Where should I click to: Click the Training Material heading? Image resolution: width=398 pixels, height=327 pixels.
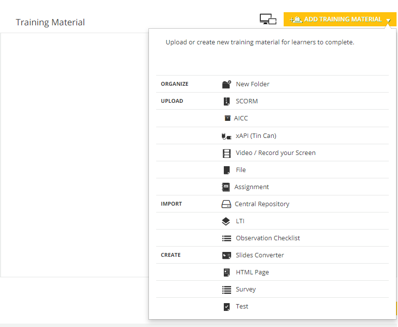point(50,22)
